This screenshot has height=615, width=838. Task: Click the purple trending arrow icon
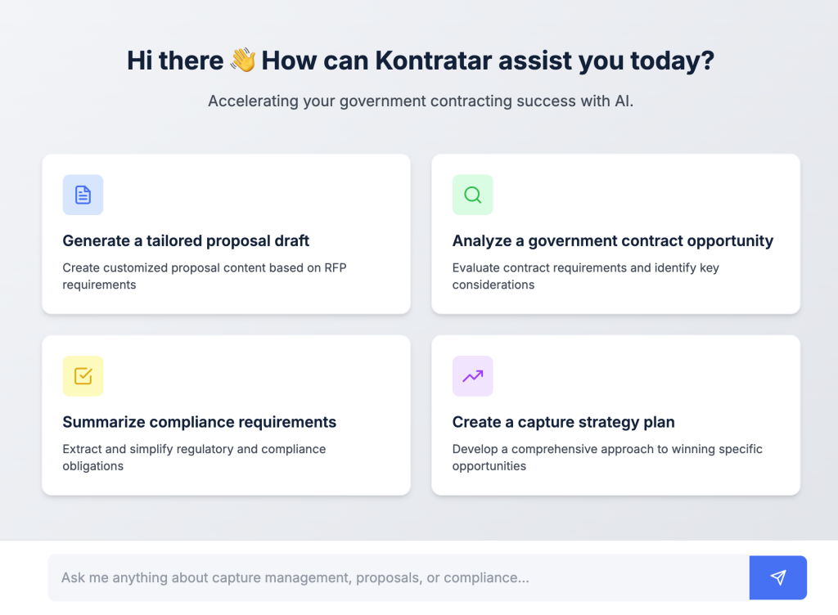click(472, 376)
